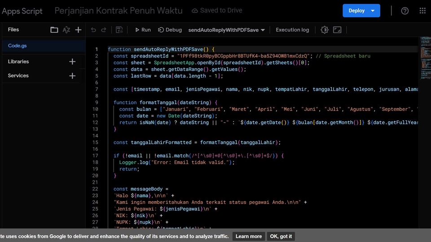Click the "NUPK: ${nupk}" line
This screenshot has height=242, width=431.
tap(141, 222)
